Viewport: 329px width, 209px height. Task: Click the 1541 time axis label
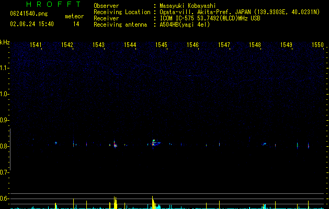point(36,44)
